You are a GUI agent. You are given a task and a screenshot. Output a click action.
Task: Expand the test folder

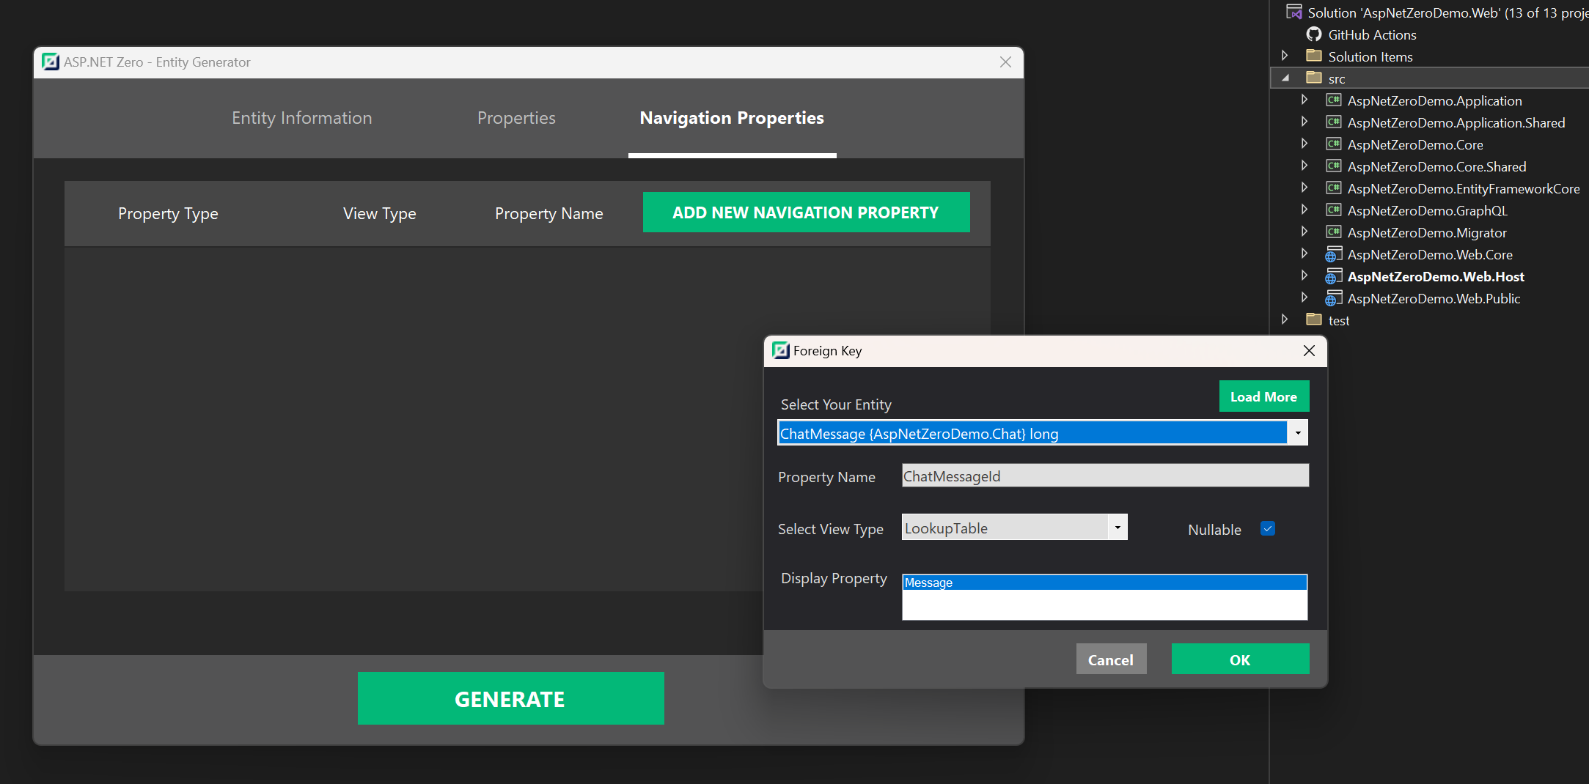point(1285,319)
